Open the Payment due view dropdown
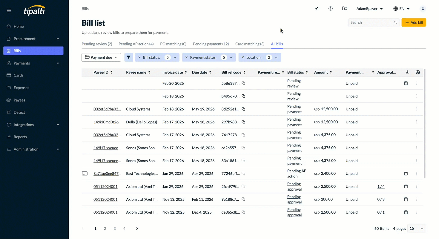Viewport: 439px width, 239px height. [101, 57]
